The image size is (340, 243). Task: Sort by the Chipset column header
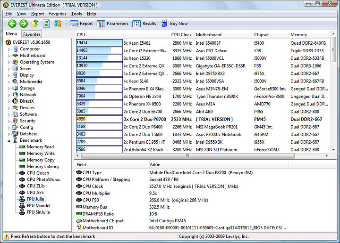(271, 35)
